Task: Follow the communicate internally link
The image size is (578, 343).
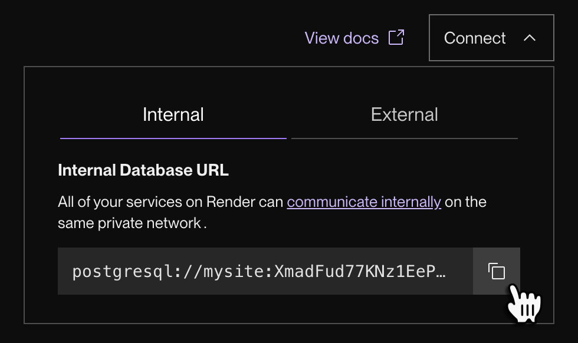Action: 363,202
